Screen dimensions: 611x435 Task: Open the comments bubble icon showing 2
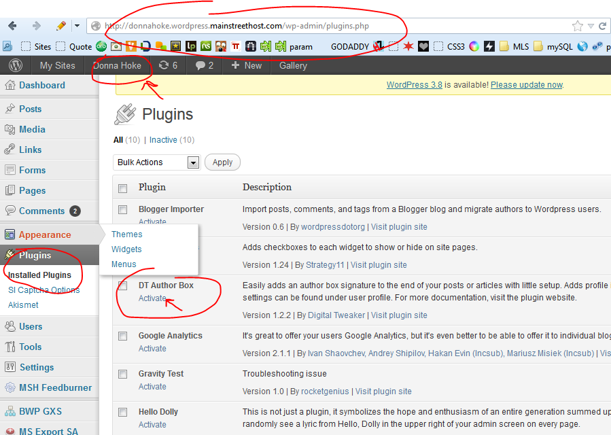[205, 65]
